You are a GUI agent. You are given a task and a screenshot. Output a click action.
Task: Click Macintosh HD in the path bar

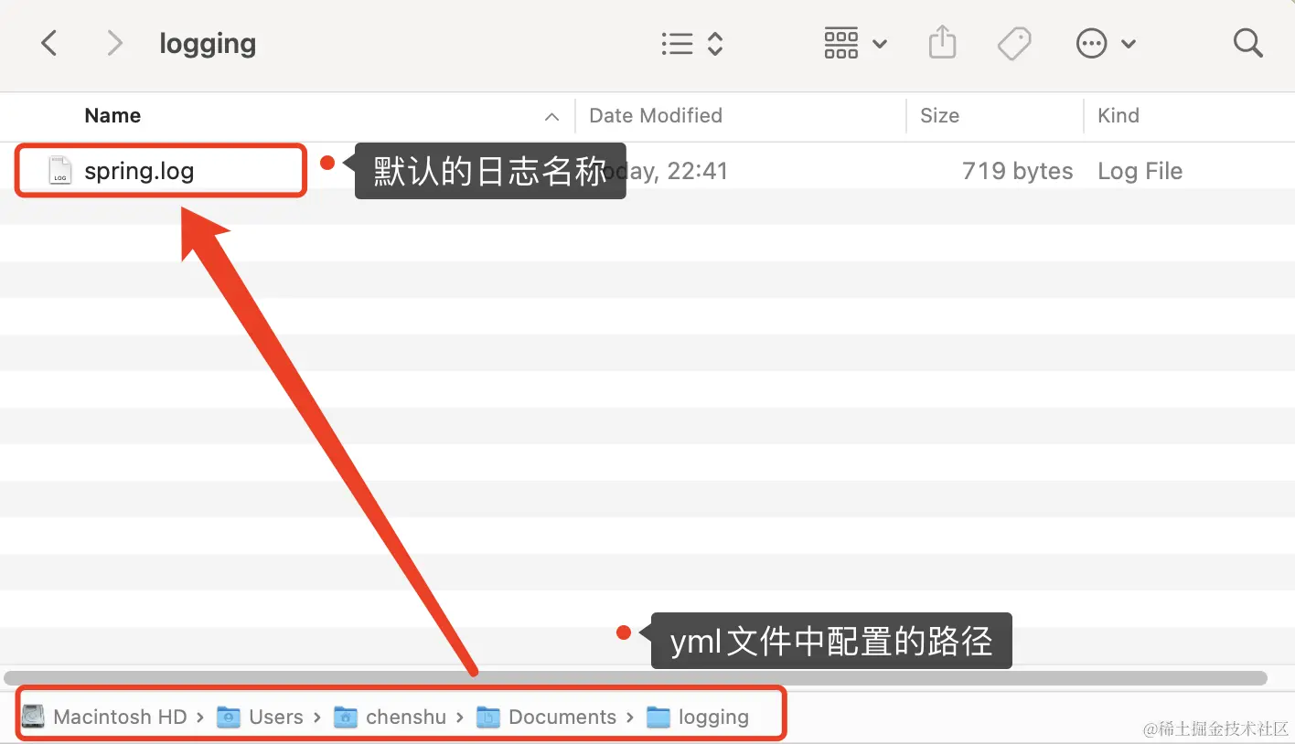pyautogui.click(x=120, y=717)
